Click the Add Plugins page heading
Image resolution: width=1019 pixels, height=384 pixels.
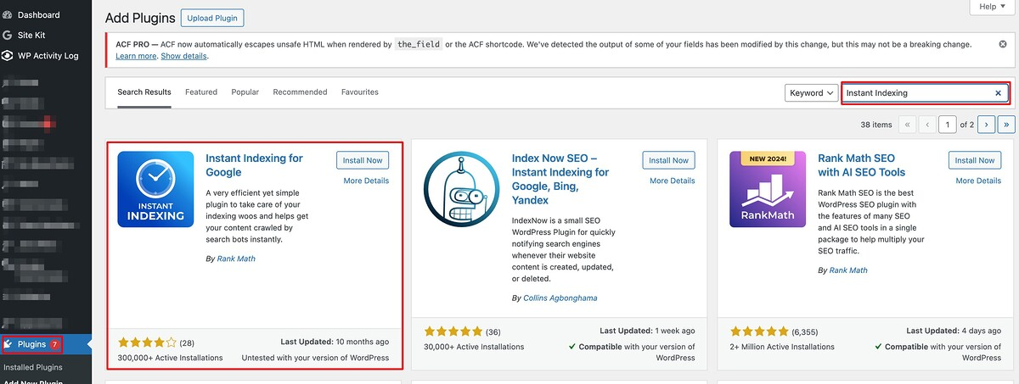[x=139, y=17]
